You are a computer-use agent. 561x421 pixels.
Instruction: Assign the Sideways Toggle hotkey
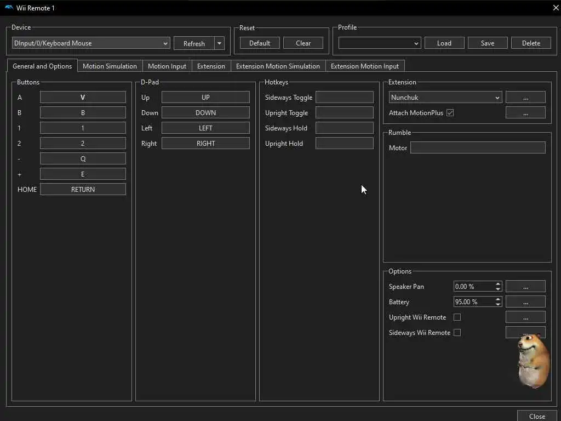pyautogui.click(x=344, y=97)
